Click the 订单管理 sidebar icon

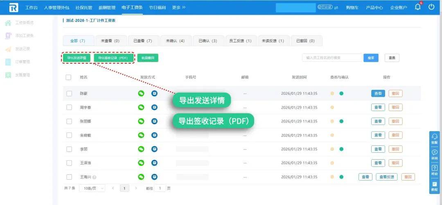pyautogui.click(x=8, y=62)
